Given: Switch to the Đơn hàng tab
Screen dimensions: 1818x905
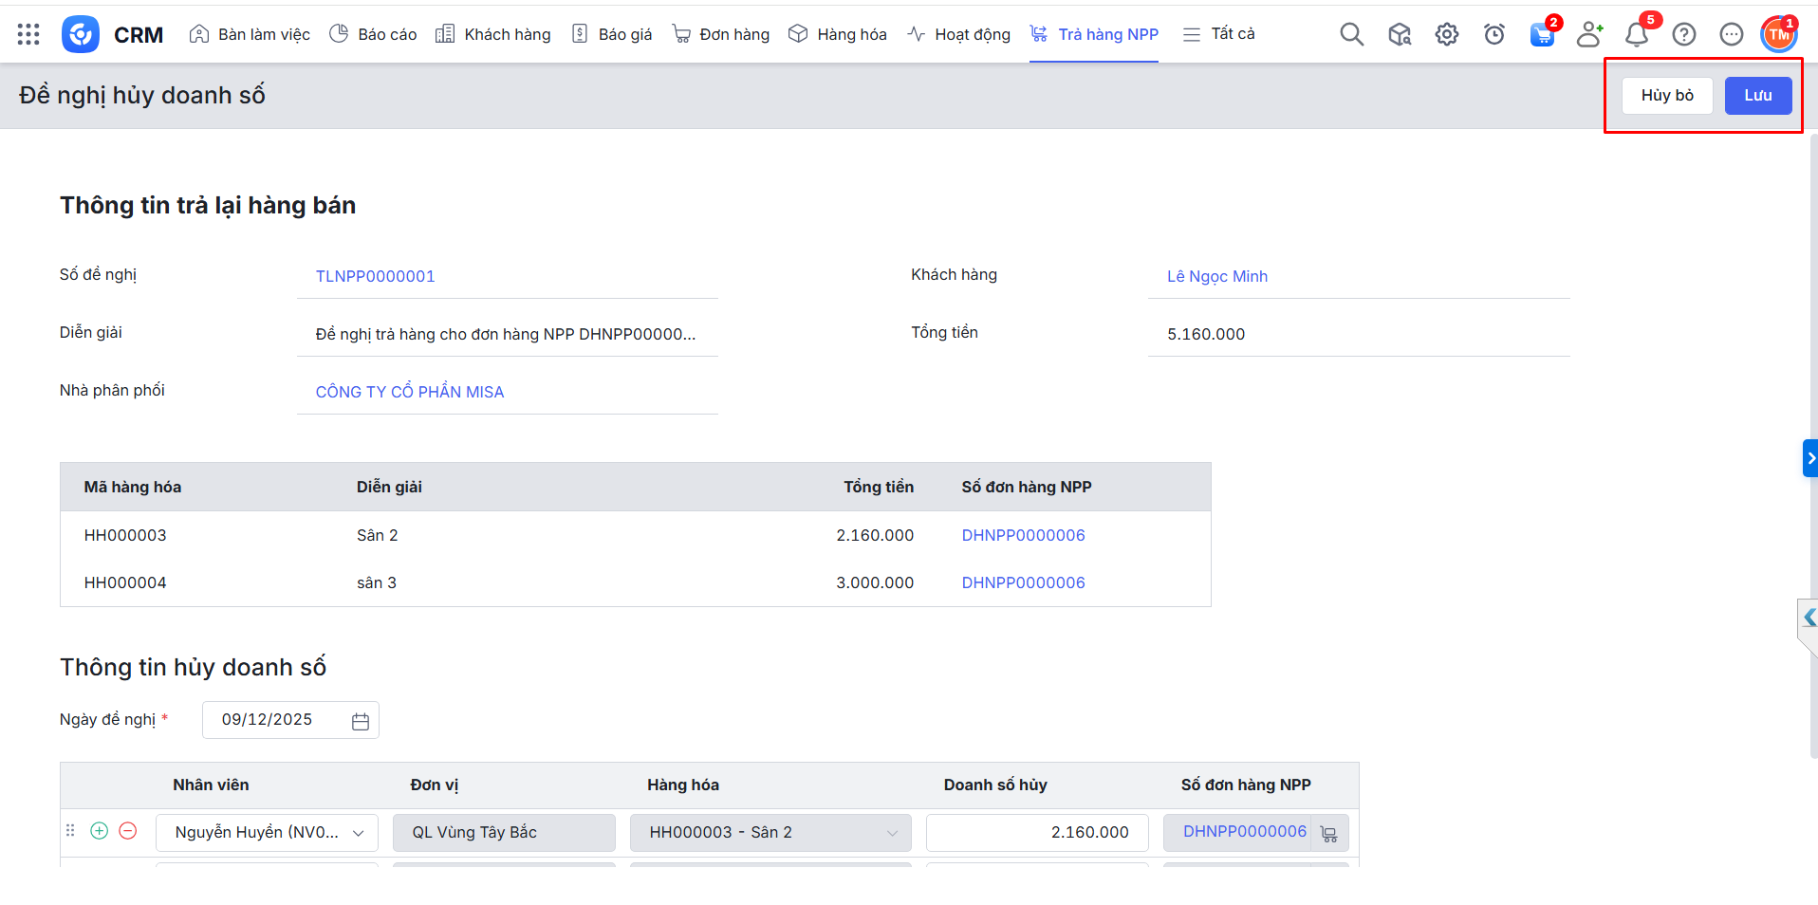Looking at the screenshot, I should click(721, 34).
